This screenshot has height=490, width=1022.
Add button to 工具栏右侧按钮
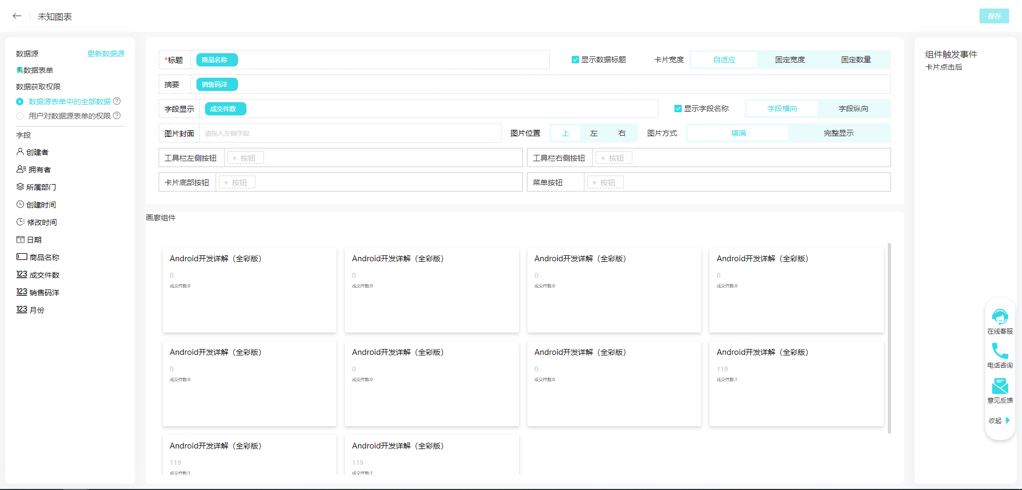tap(614, 158)
